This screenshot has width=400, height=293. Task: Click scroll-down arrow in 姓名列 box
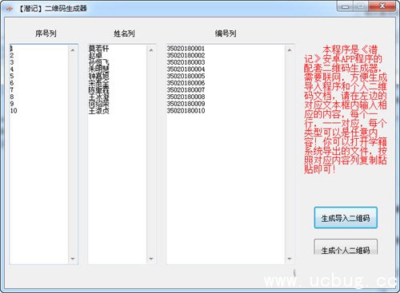coord(151,259)
